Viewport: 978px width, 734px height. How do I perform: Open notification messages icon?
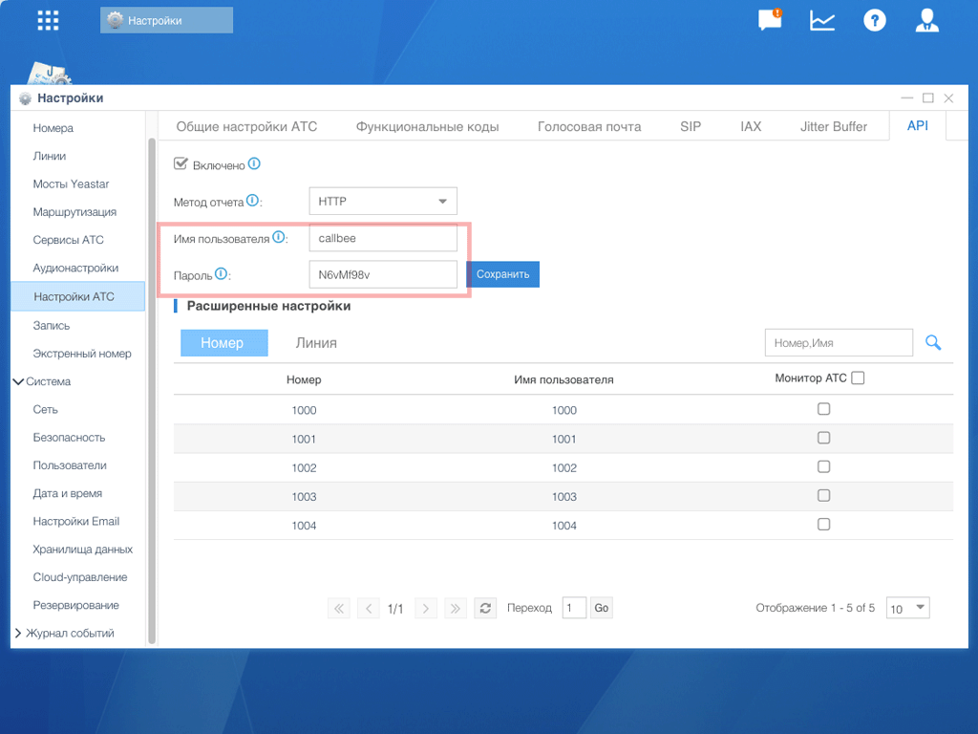(x=770, y=19)
